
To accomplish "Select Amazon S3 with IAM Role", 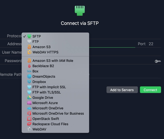I will pyautogui.click(x=55, y=61).
